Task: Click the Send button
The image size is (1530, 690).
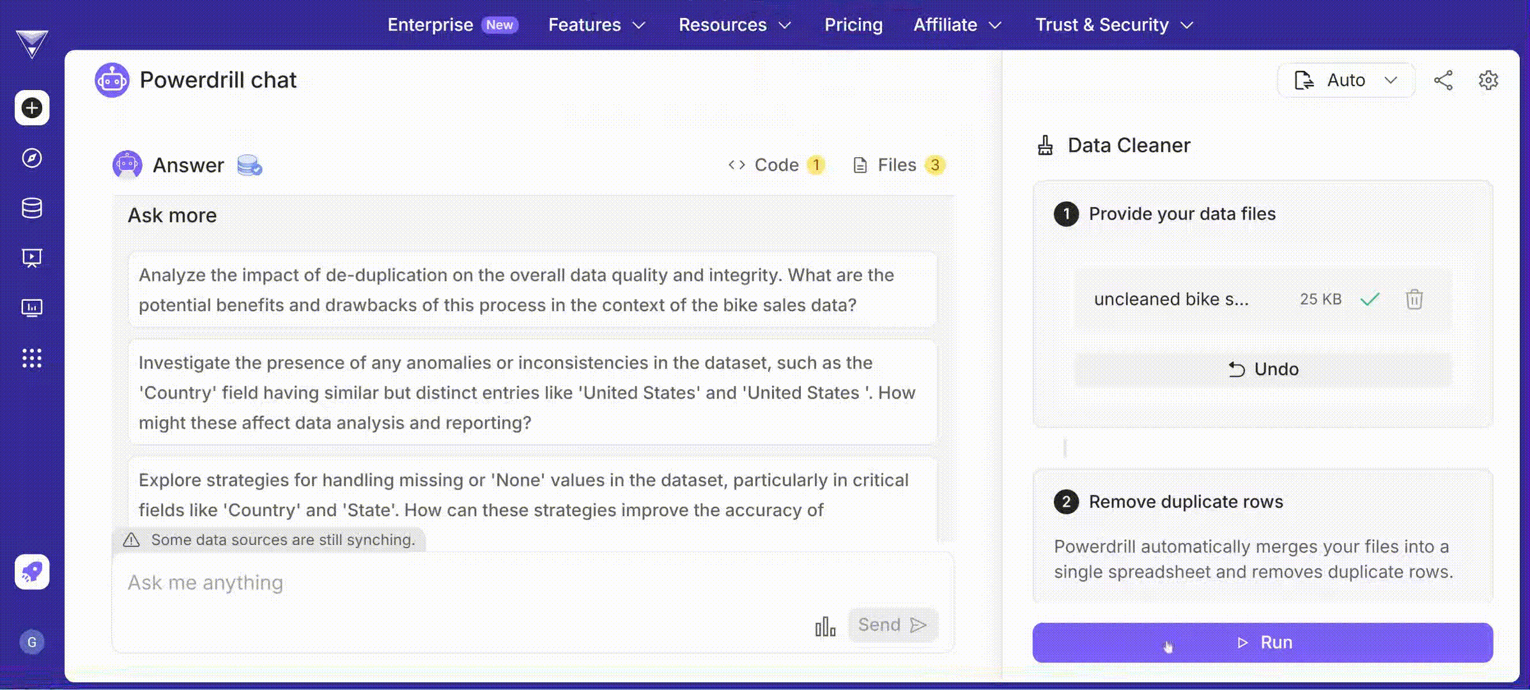Action: (x=893, y=625)
